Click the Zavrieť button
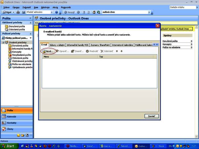 [x=152, y=116]
